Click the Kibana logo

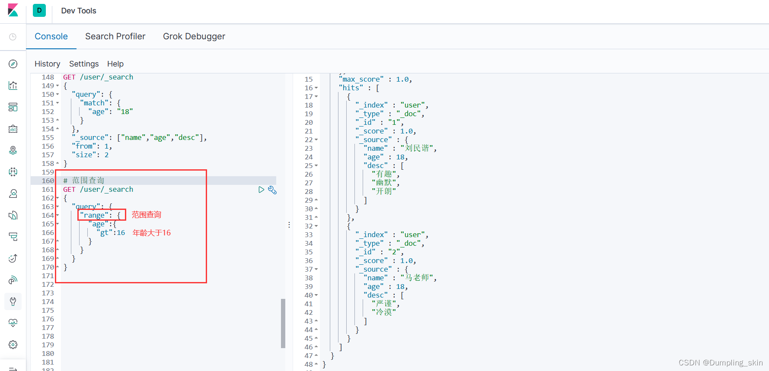(13, 10)
